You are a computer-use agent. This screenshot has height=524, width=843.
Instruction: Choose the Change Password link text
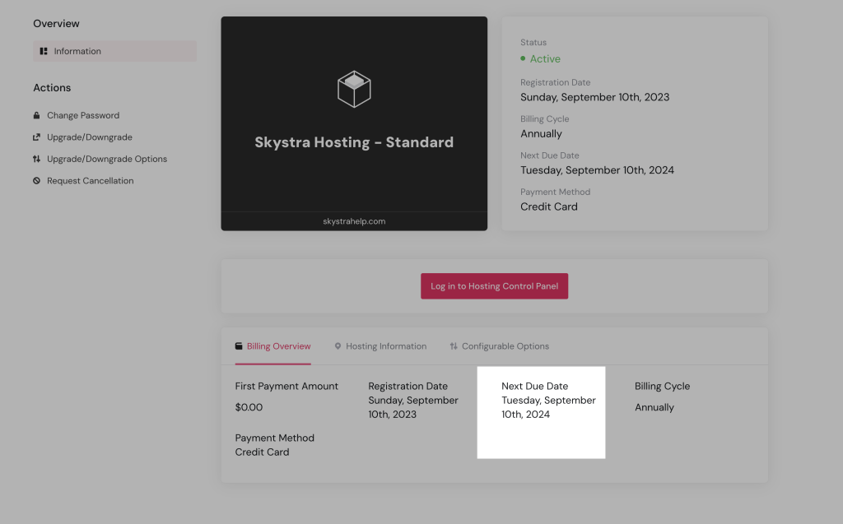pyautogui.click(x=83, y=115)
